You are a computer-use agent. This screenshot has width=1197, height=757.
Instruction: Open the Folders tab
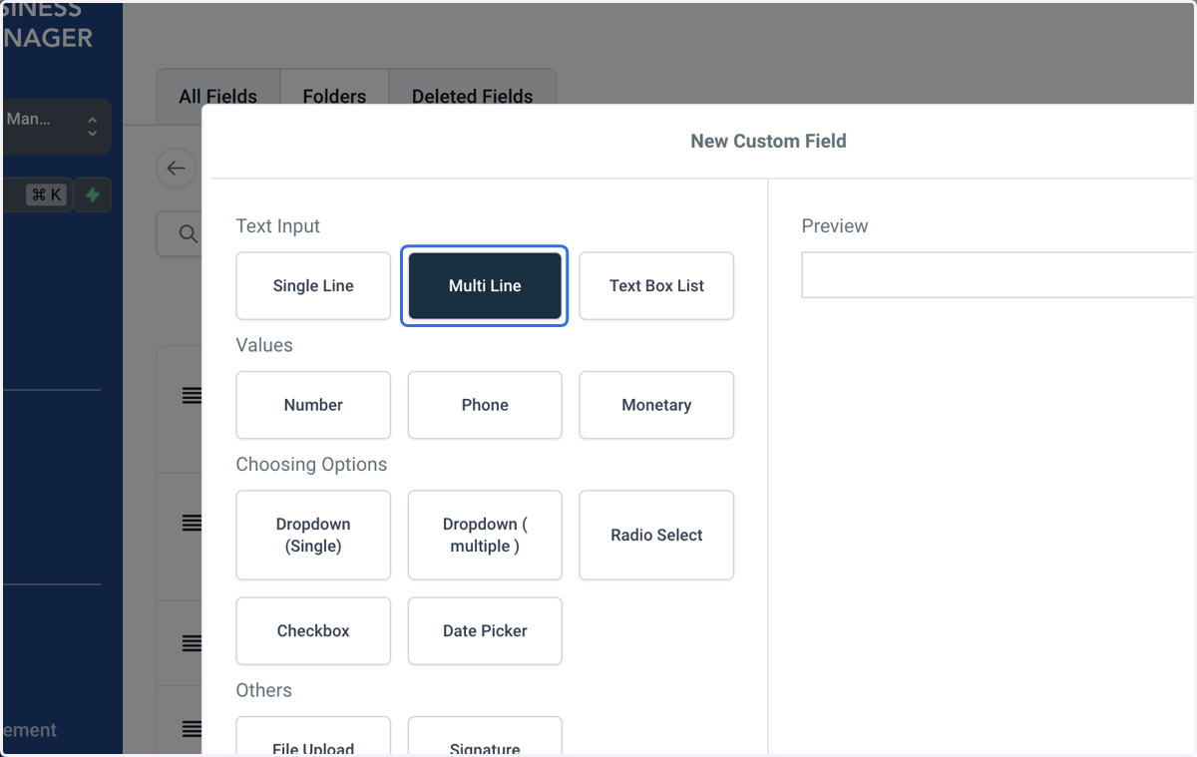click(x=334, y=97)
